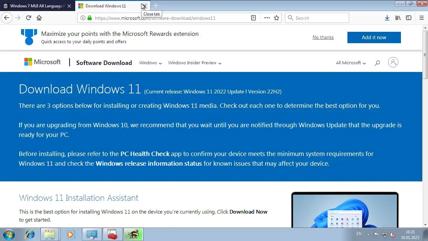Click the Microsoft logo
This screenshot has width=428, height=241.
[x=42, y=62]
